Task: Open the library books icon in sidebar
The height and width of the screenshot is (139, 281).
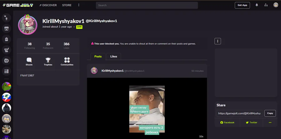Action: coord(7,72)
